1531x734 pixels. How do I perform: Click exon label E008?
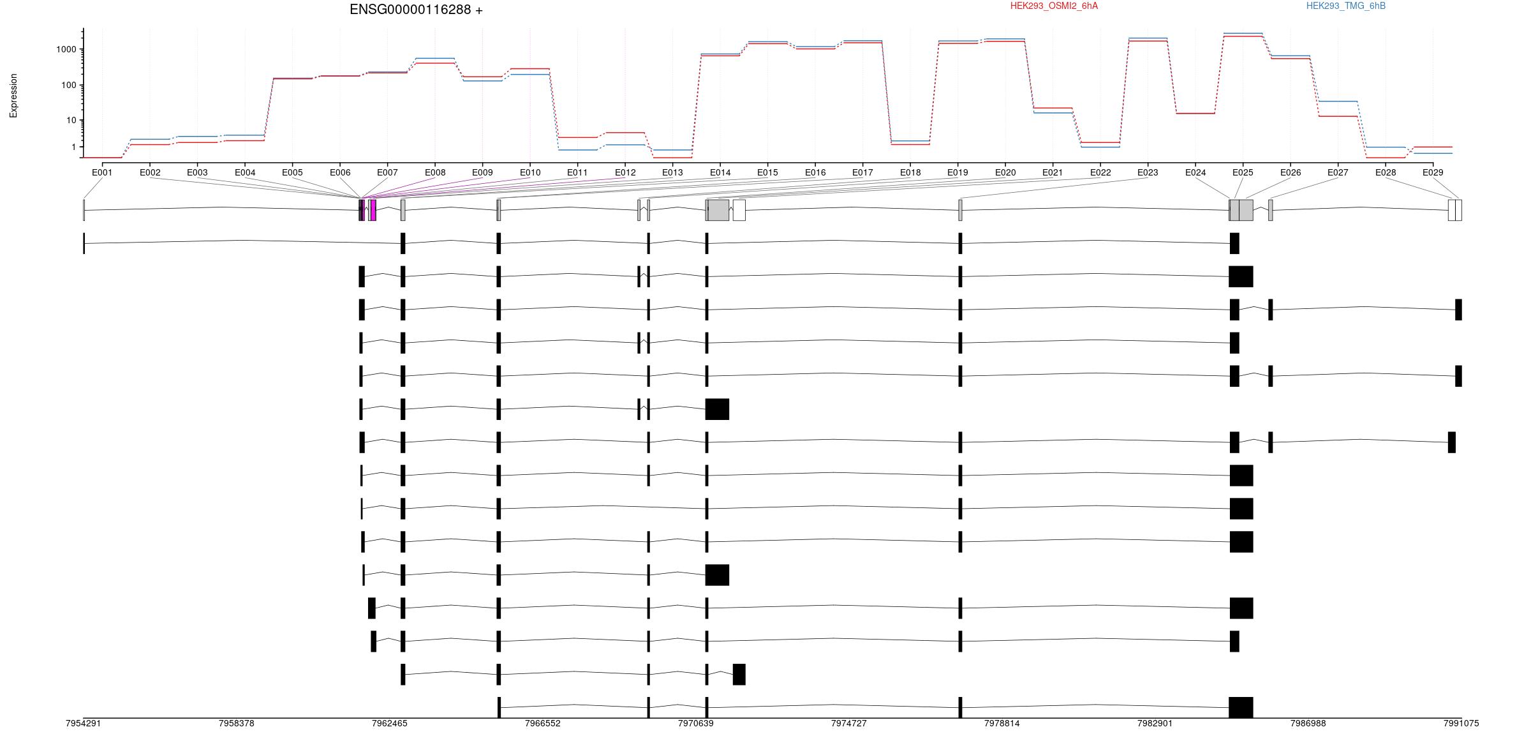click(x=435, y=172)
